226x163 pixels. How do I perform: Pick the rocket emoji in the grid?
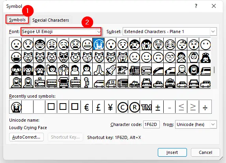(x=111, y=70)
